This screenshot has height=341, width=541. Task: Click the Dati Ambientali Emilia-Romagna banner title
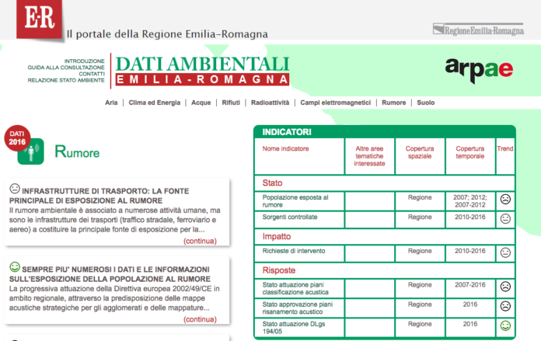[x=203, y=71]
